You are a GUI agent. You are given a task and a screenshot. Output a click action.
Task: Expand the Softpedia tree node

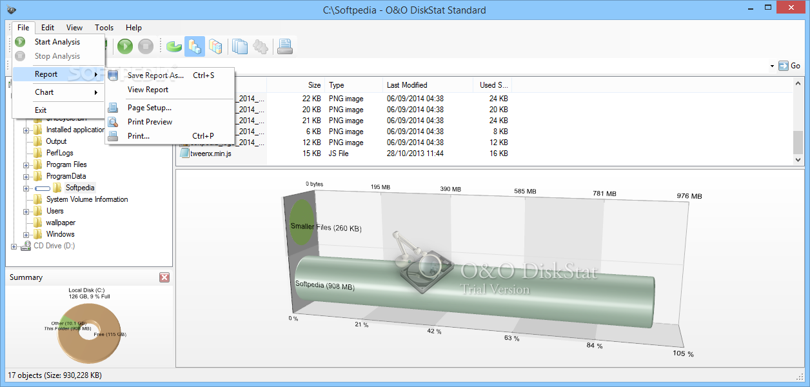click(x=26, y=188)
